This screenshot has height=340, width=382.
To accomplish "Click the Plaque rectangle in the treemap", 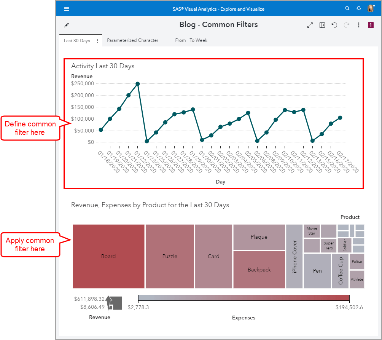I will [259, 236].
